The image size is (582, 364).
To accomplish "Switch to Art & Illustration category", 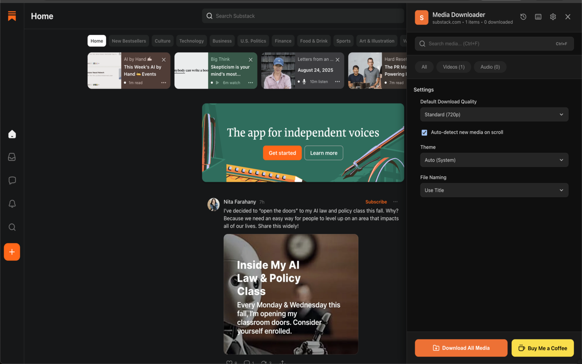I will click(x=377, y=41).
